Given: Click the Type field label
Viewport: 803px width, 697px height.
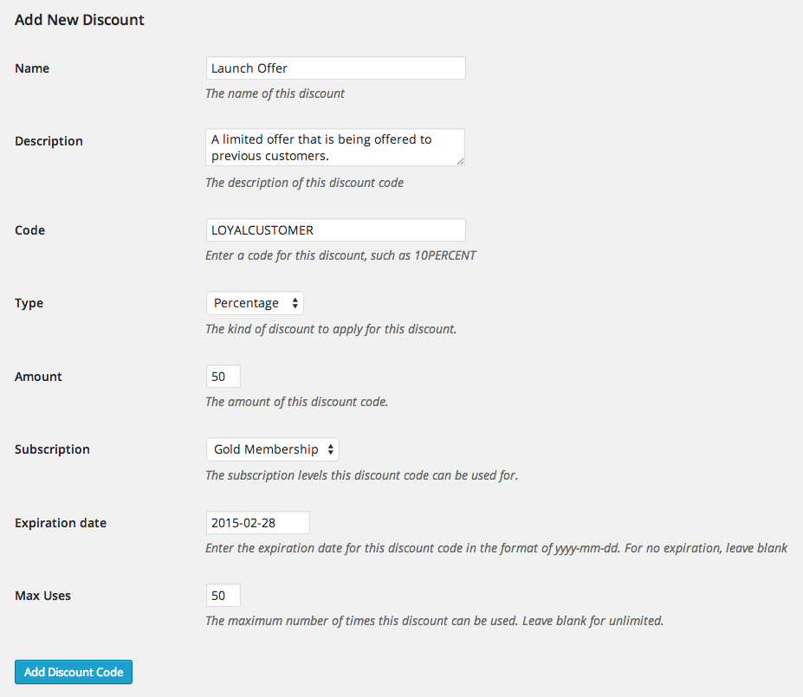Looking at the screenshot, I should (x=29, y=303).
